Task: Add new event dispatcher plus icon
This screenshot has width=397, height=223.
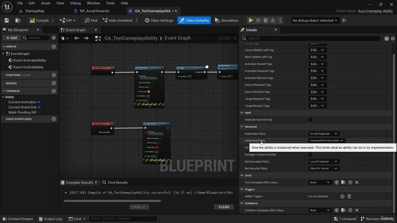Action: (x=54, y=119)
